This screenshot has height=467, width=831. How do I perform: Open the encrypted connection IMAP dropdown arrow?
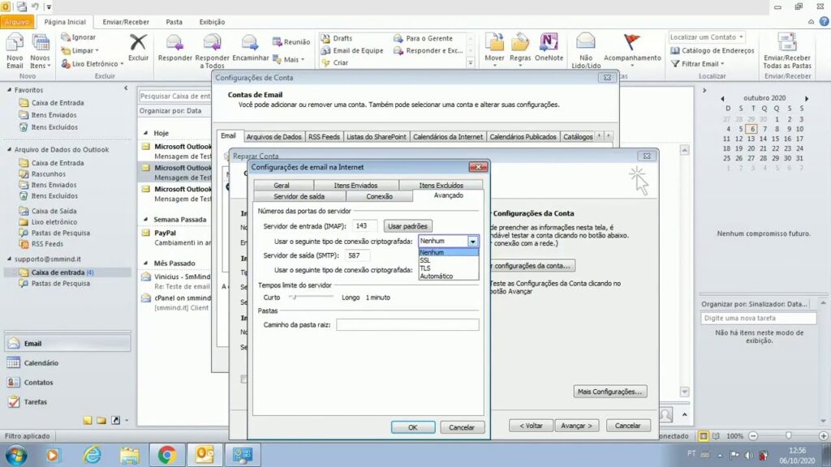(x=473, y=241)
